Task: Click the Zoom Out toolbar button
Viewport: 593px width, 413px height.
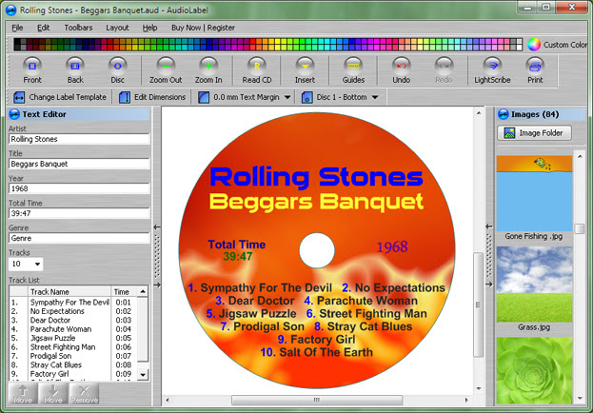Action: pos(166,70)
